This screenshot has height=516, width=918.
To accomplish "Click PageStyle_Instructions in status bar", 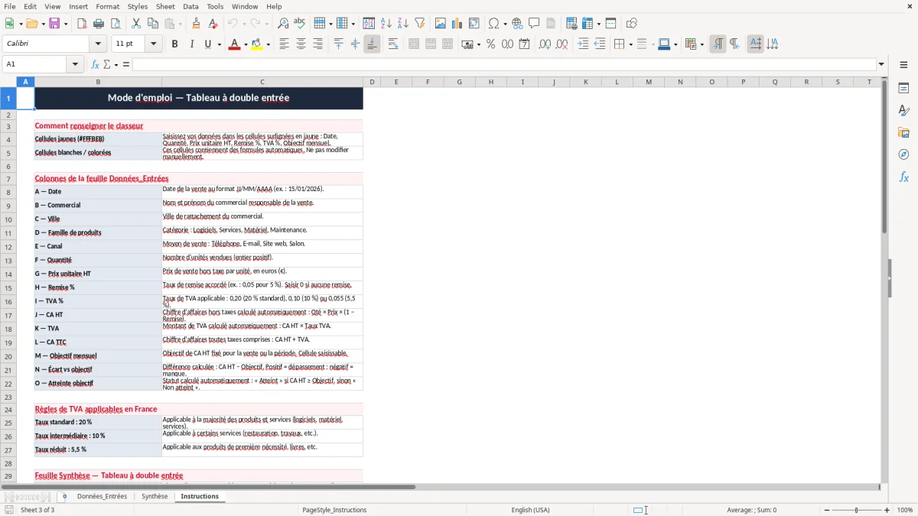I will [334, 510].
